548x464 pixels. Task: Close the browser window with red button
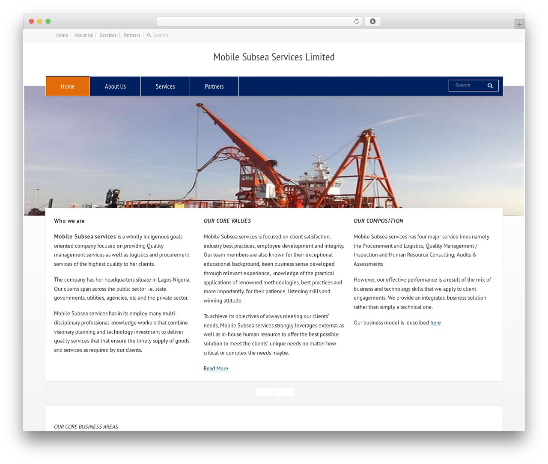(31, 21)
